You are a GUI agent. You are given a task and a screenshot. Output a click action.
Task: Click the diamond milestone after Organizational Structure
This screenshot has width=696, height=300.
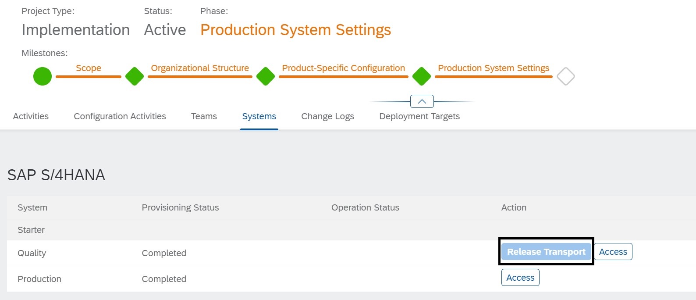[x=266, y=76]
